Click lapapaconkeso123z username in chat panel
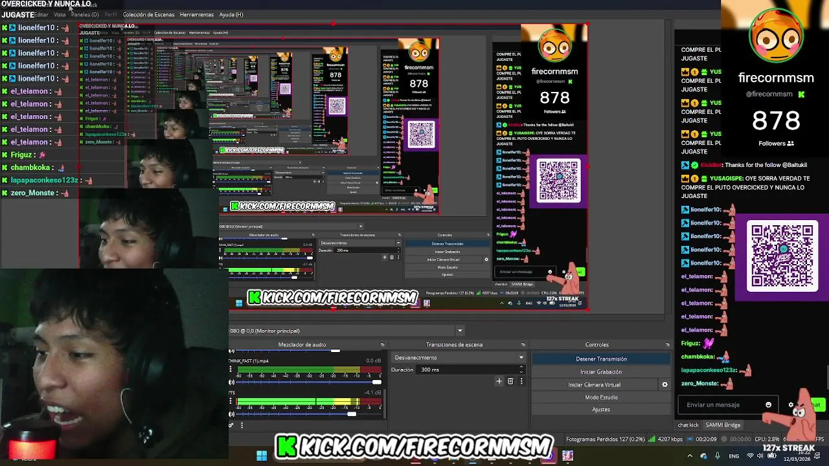This screenshot has height=466, width=829. click(x=709, y=370)
